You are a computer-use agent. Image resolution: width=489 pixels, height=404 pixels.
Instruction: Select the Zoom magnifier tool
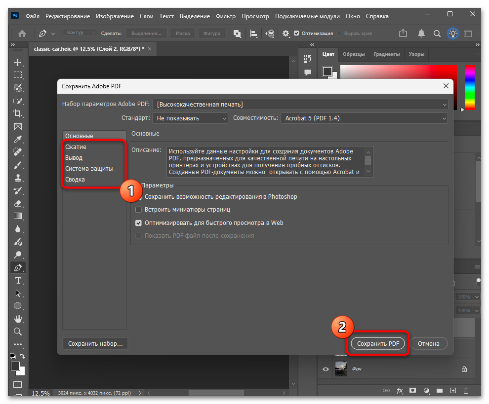pyautogui.click(x=18, y=331)
